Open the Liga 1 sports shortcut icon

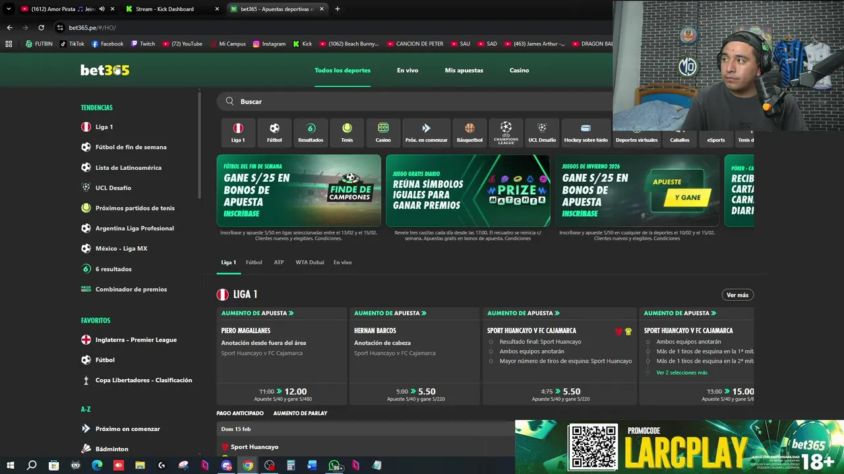click(x=238, y=132)
